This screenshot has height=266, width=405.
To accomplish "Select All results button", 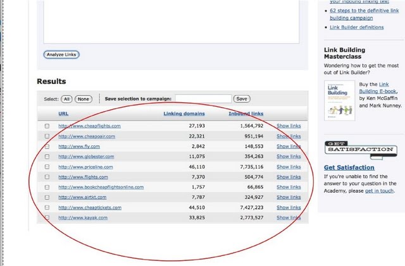I will [x=66, y=99].
